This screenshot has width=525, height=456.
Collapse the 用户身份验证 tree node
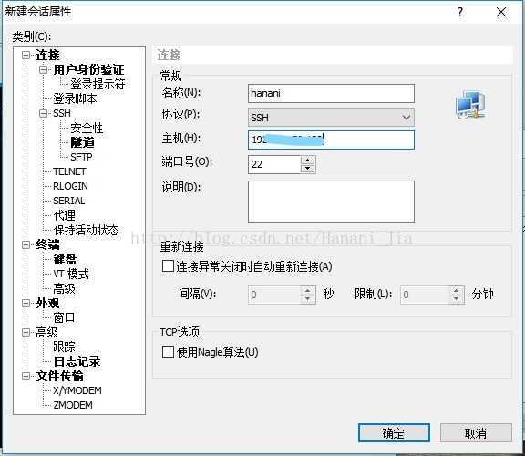[43, 69]
